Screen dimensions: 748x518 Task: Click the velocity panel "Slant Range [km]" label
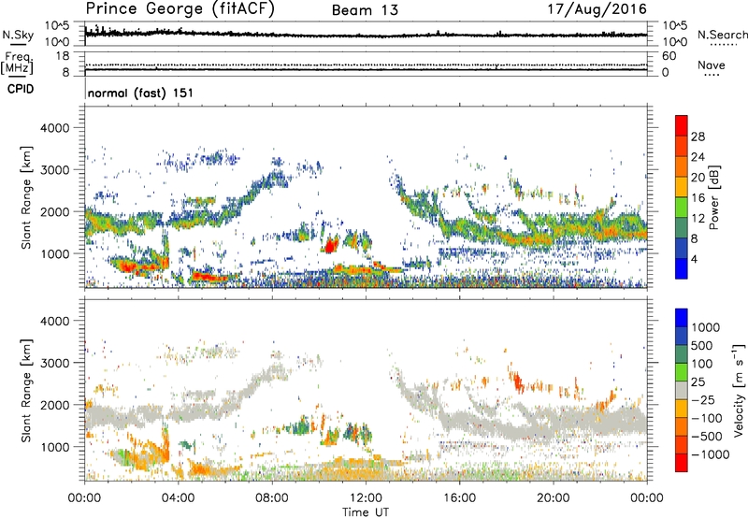tap(26, 391)
